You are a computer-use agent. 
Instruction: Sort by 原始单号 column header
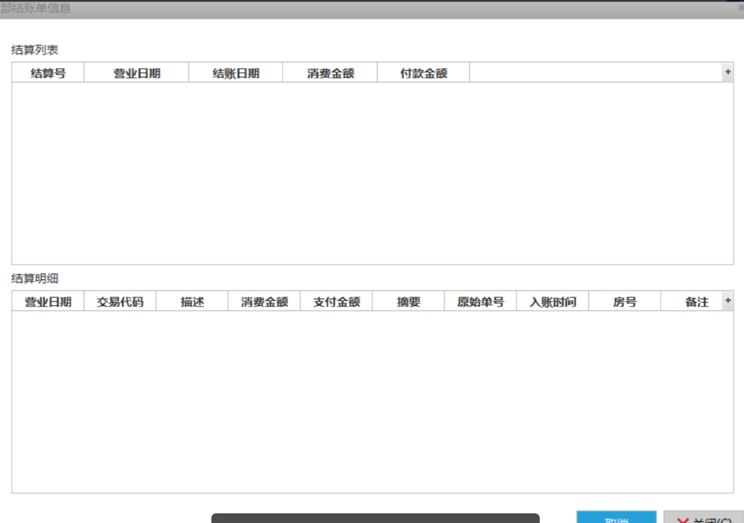pos(480,302)
